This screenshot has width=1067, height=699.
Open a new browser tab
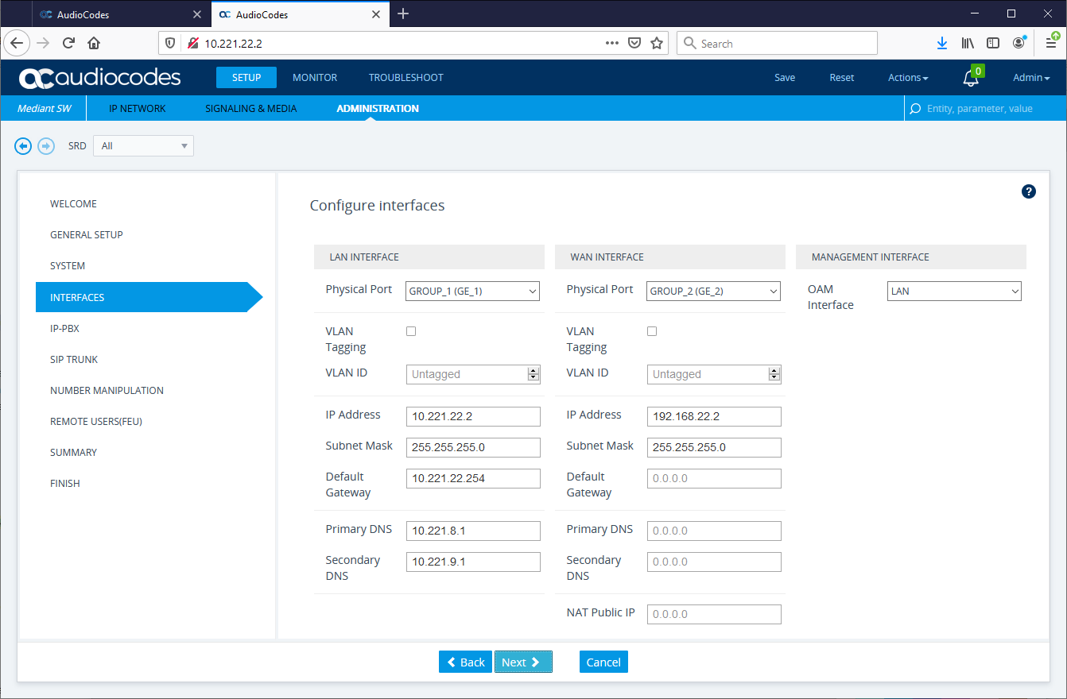pyautogui.click(x=403, y=14)
